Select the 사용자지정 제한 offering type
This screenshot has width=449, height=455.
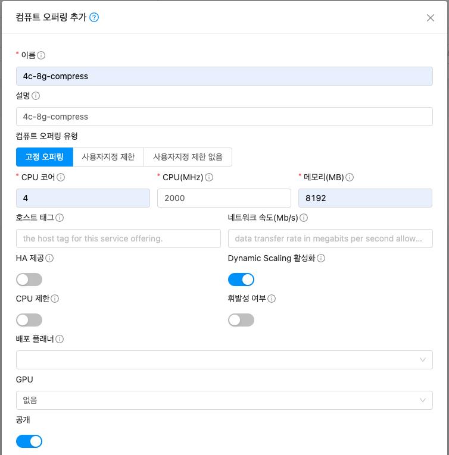tap(108, 157)
